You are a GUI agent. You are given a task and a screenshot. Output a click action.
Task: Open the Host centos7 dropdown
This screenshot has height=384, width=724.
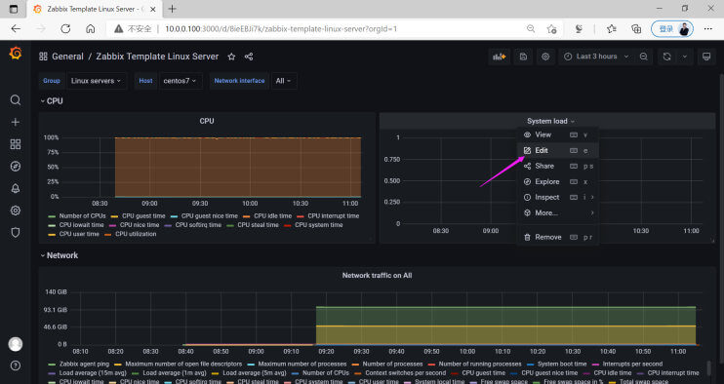point(181,81)
